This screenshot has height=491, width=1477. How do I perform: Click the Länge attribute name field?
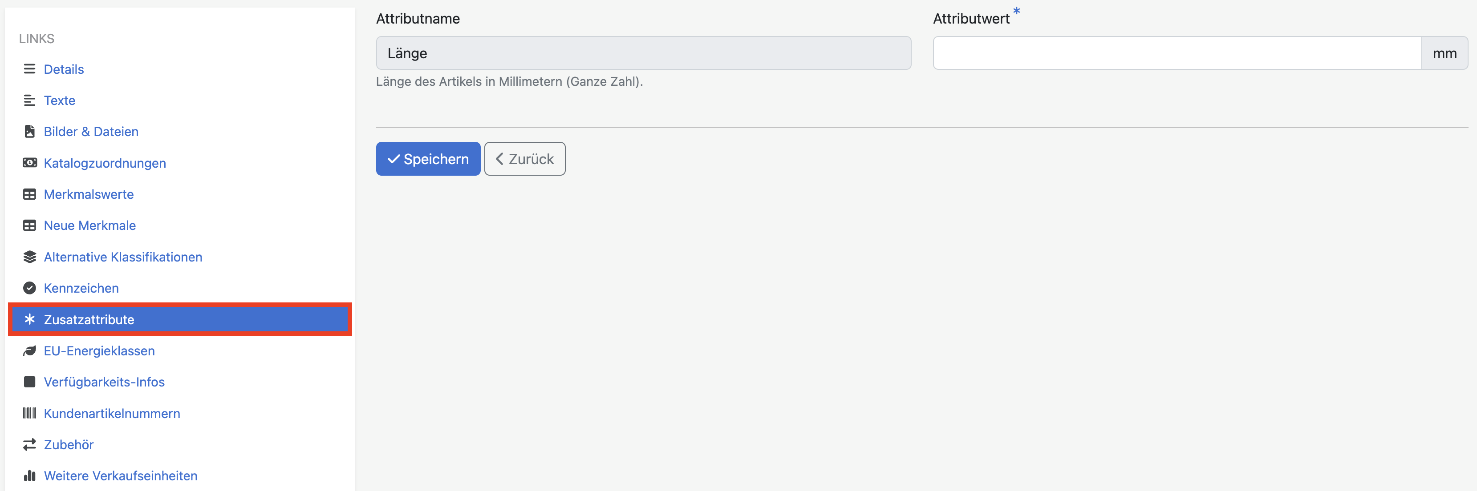643,53
